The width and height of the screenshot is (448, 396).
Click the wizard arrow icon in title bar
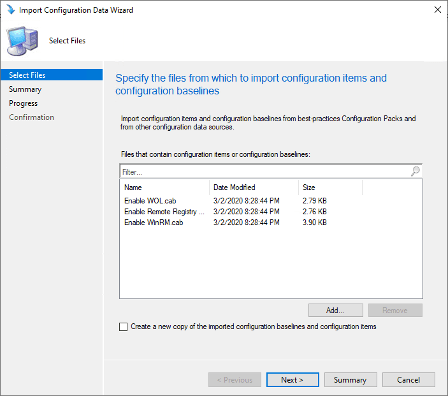tap(11, 10)
